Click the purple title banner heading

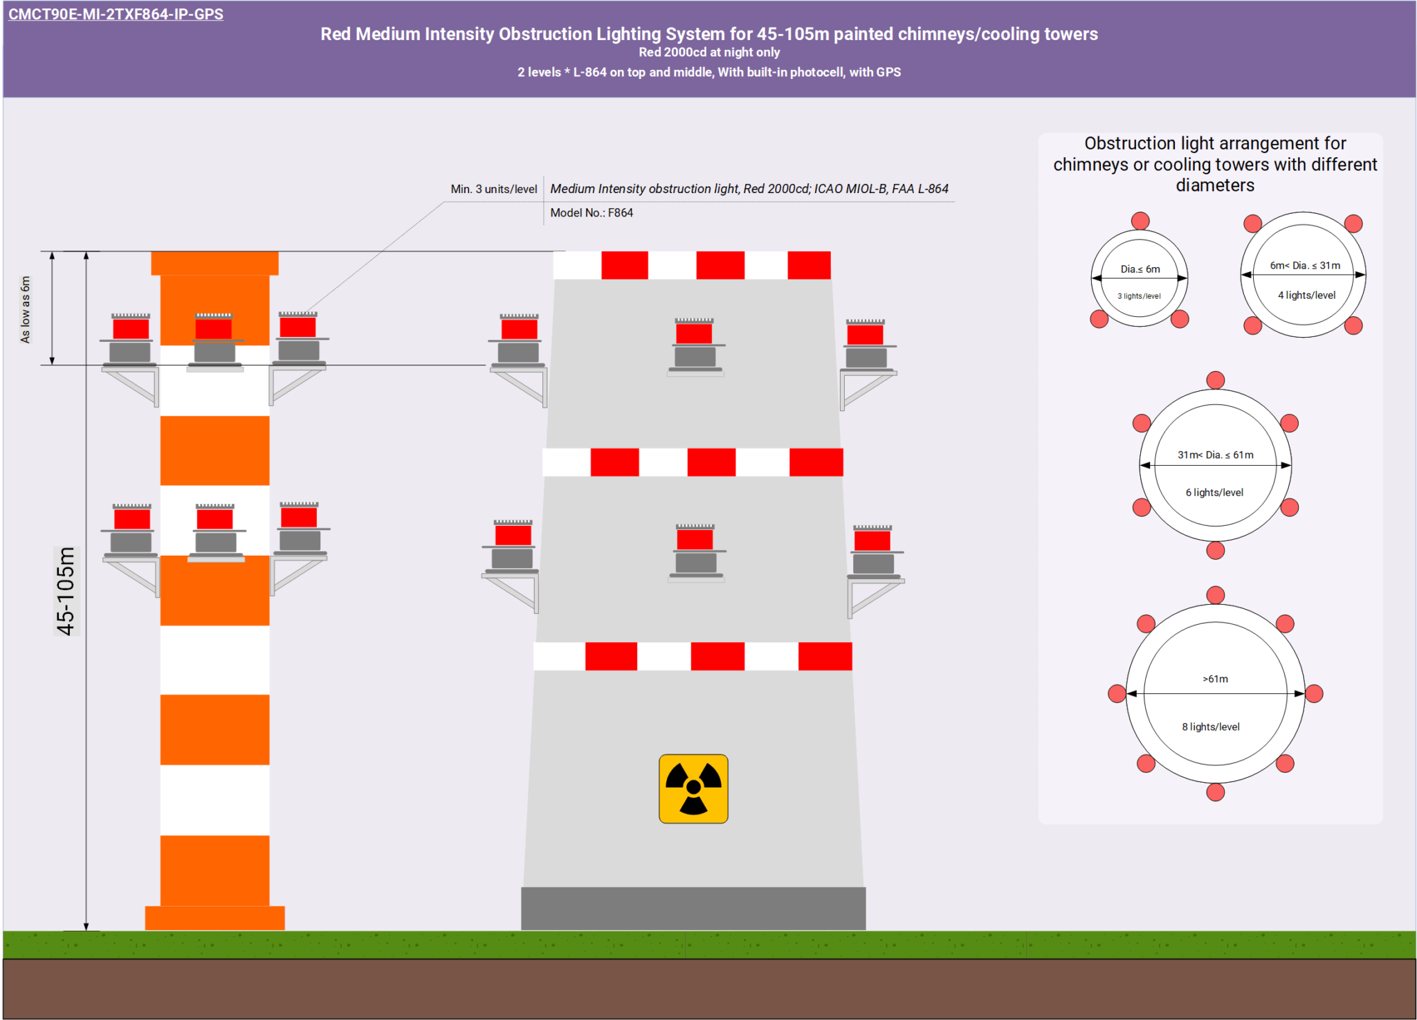click(708, 33)
